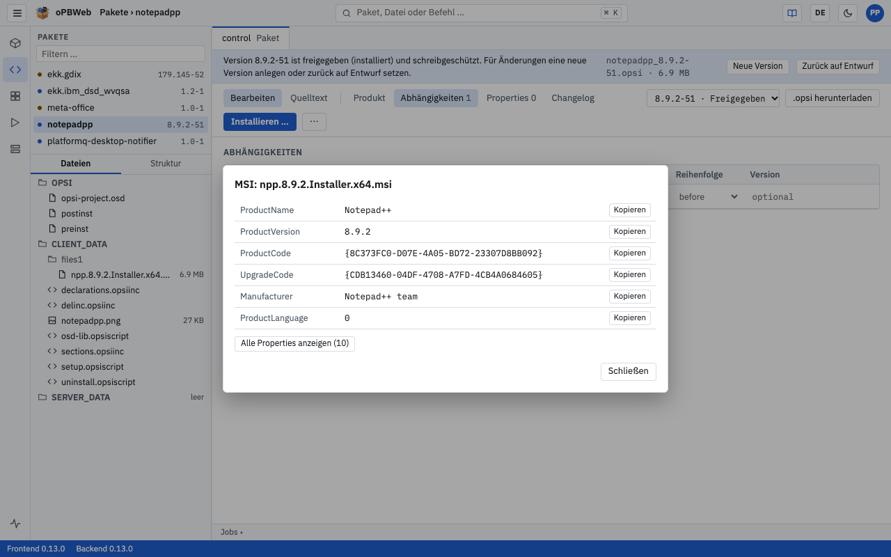Open the package cube sidebar icon
Screen dimensions: 891x557
[15, 43]
